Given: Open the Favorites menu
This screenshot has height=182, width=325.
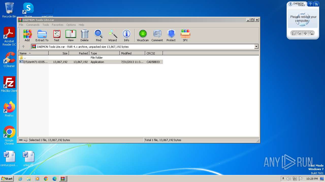Looking at the screenshot, I should coord(58,25).
